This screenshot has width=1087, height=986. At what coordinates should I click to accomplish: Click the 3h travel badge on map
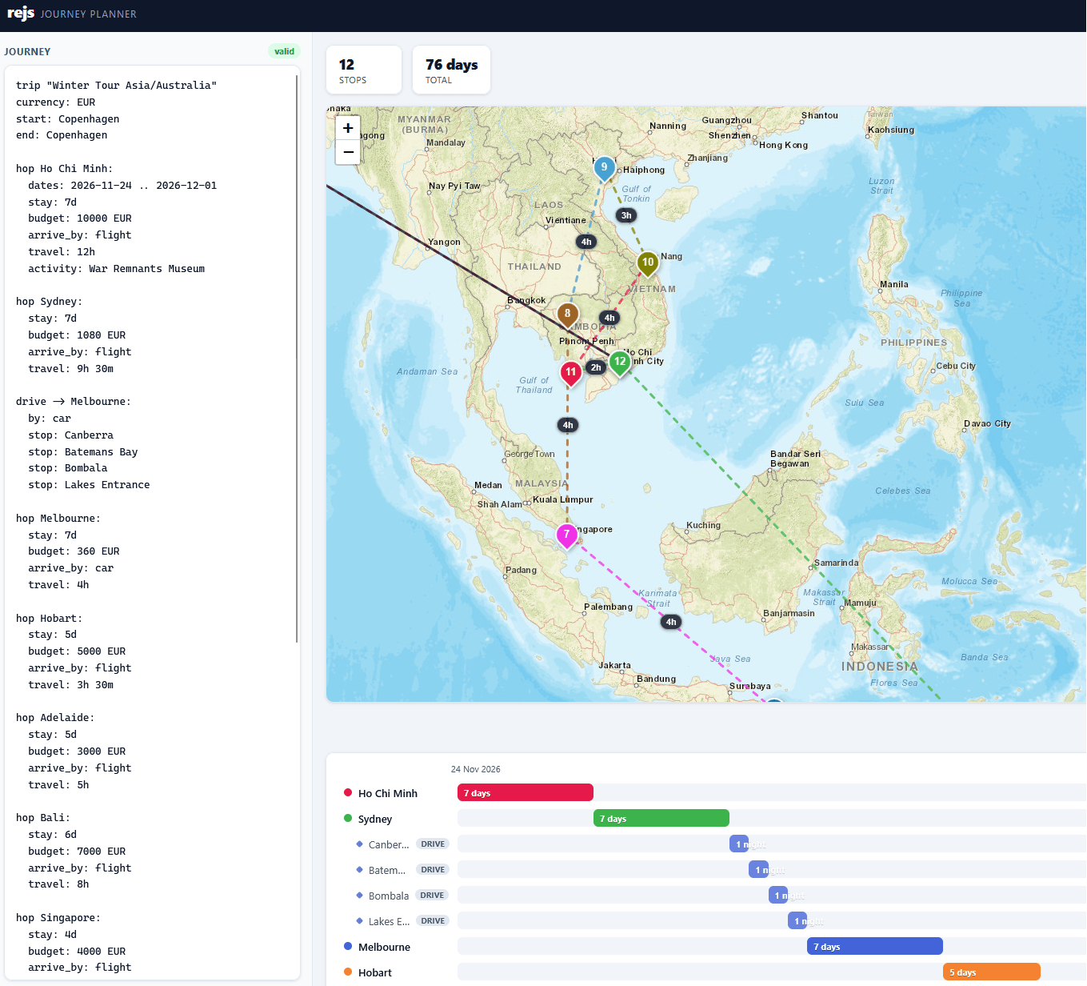(626, 215)
